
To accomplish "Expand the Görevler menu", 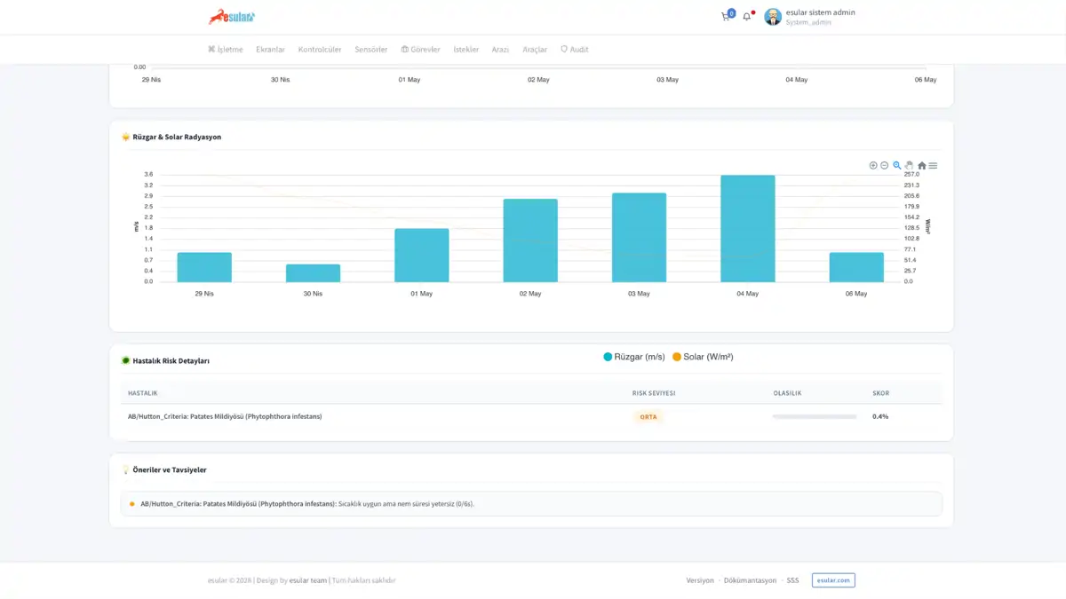I will [421, 50].
